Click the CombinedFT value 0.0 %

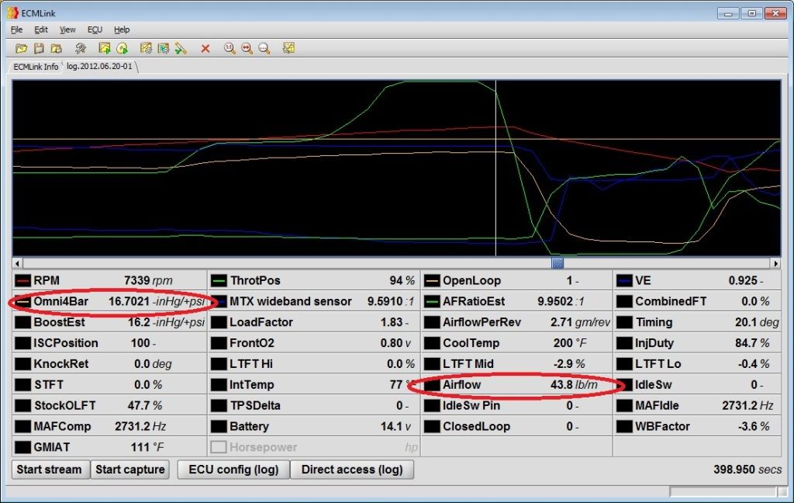755,302
